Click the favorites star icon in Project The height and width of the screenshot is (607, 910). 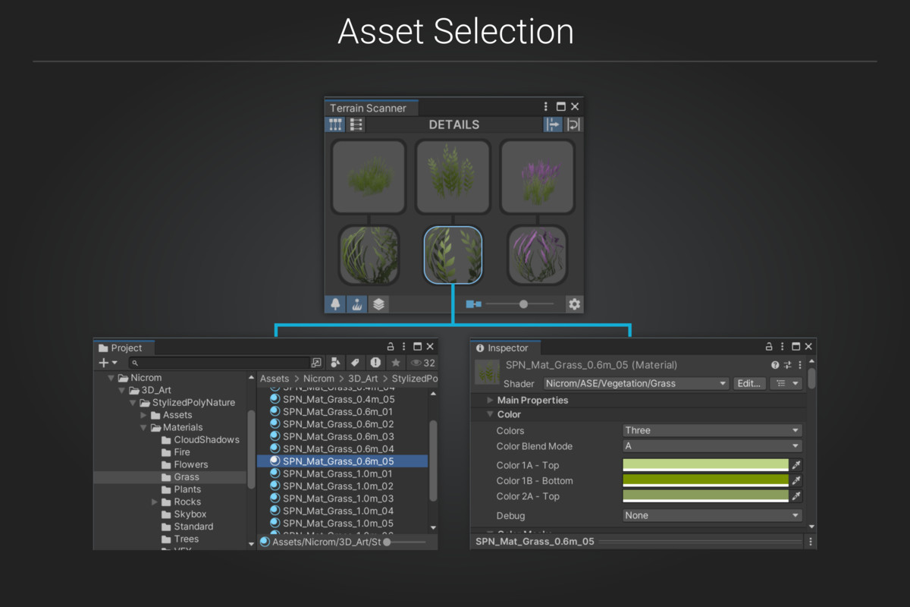coord(395,363)
